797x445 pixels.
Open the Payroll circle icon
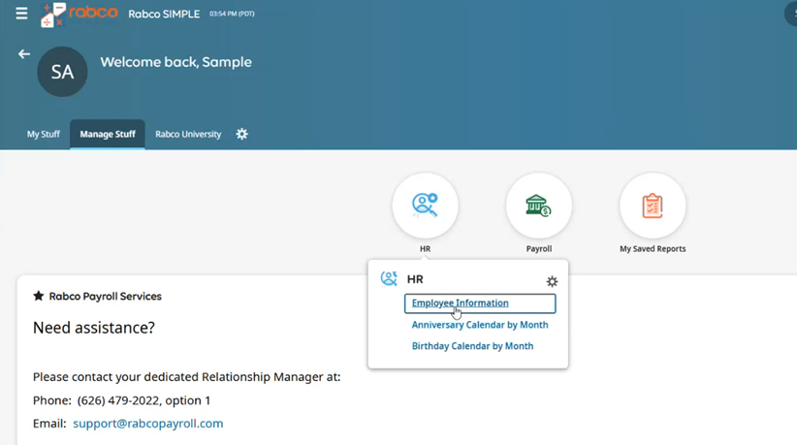[x=539, y=206]
